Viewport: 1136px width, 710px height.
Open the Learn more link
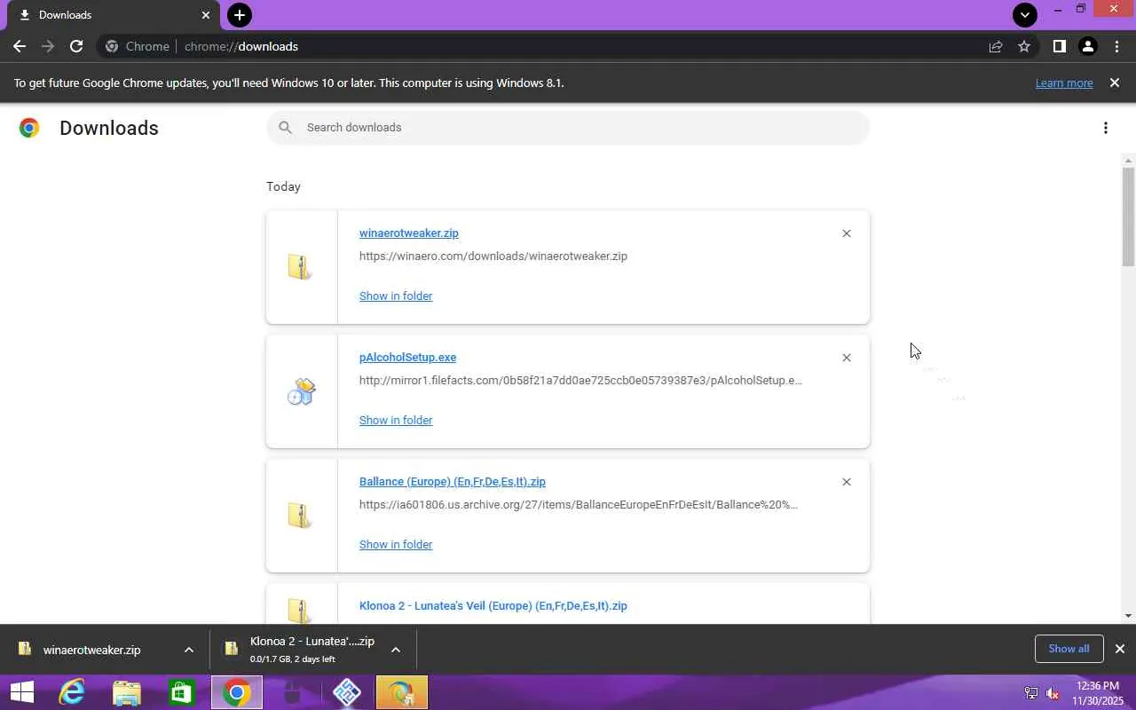(x=1064, y=83)
